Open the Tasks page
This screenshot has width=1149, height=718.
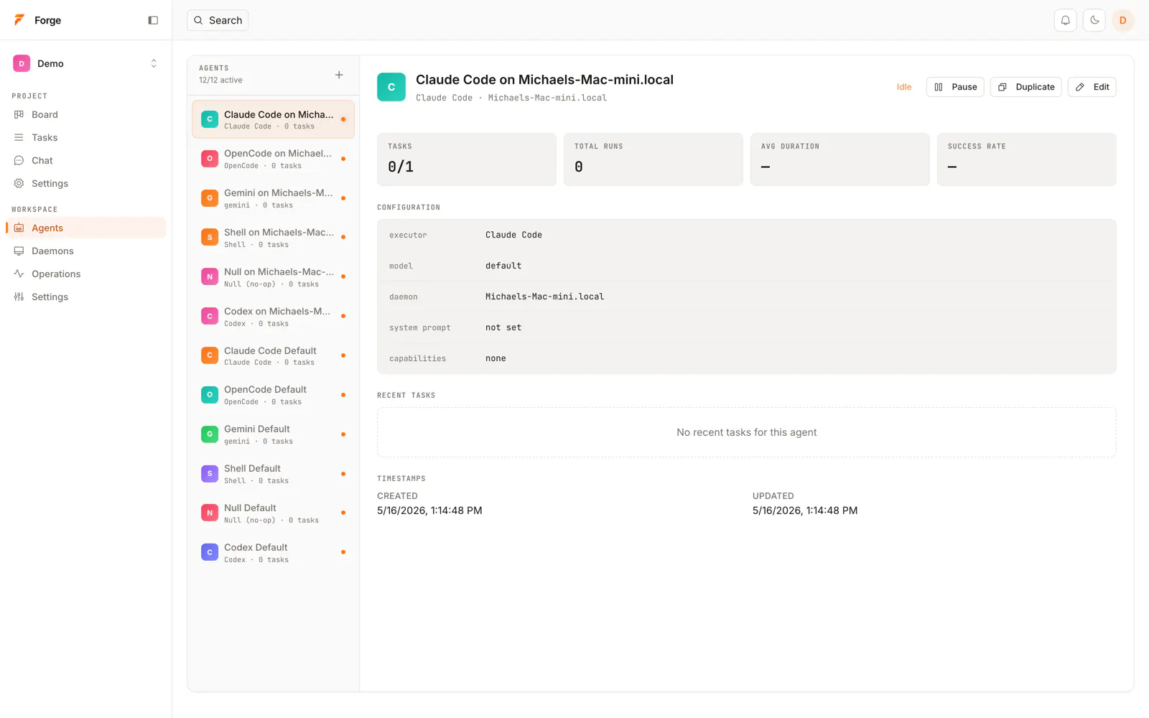pyautogui.click(x=86, y=137)
